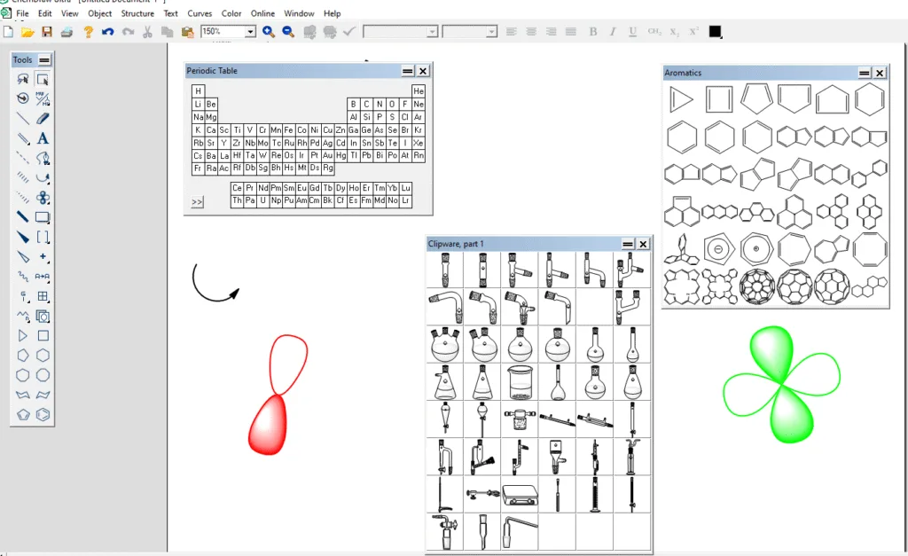Expand Periodic Table with >> button
The height and width of the screenshot is (556, 908).
(197, 202)
